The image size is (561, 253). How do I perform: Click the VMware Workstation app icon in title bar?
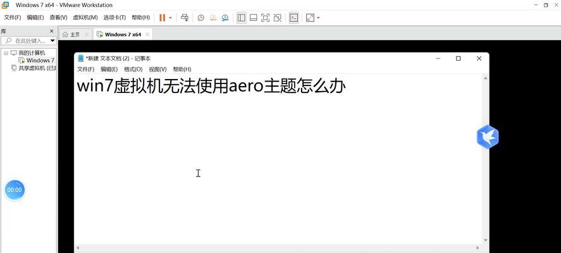pos(5,5)
